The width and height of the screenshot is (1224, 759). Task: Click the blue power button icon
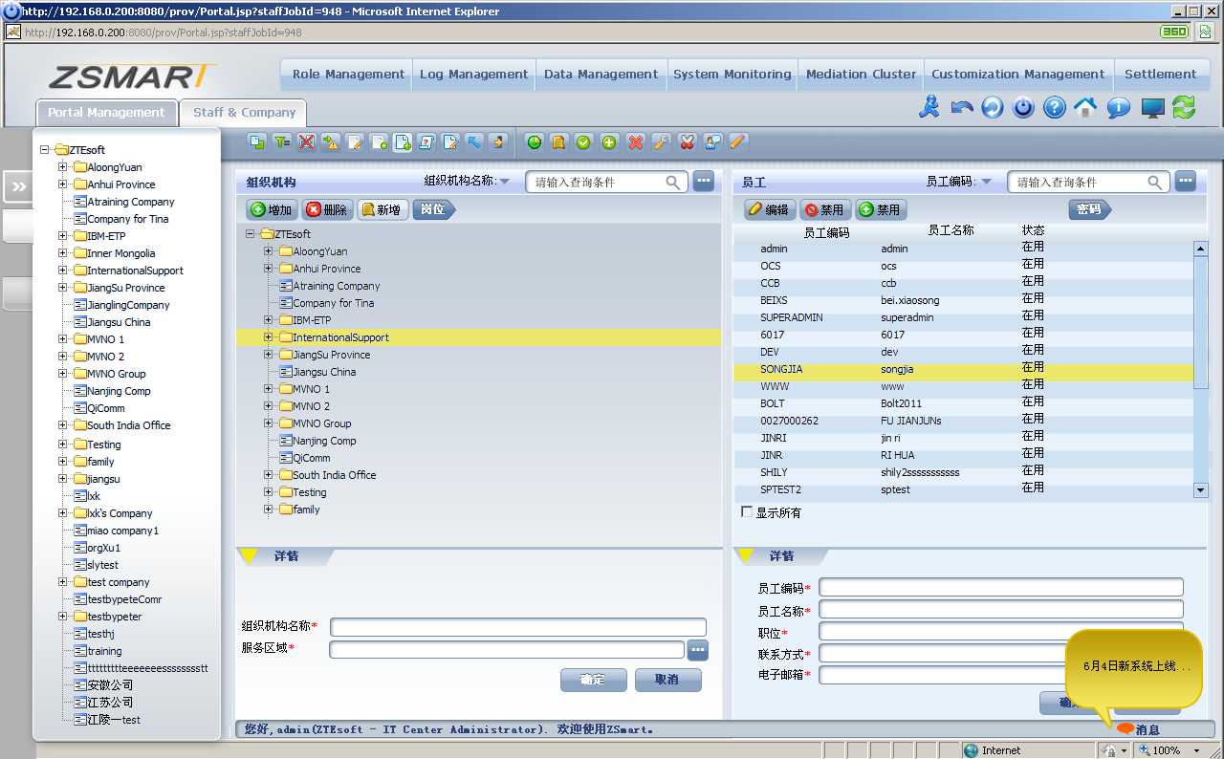pyautogui.click(x=1023, y=107)
